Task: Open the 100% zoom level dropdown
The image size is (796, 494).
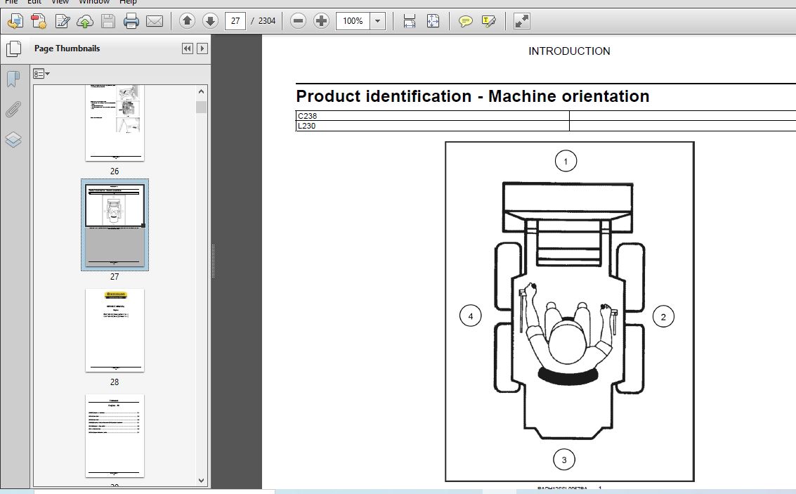Action: (378, 21)
